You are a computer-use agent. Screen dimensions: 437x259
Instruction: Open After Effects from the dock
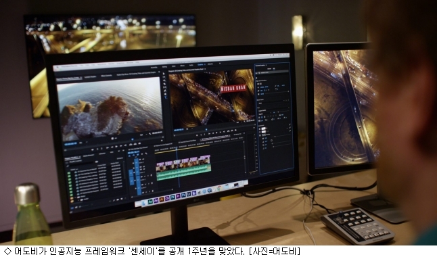[x=156, y=201]
